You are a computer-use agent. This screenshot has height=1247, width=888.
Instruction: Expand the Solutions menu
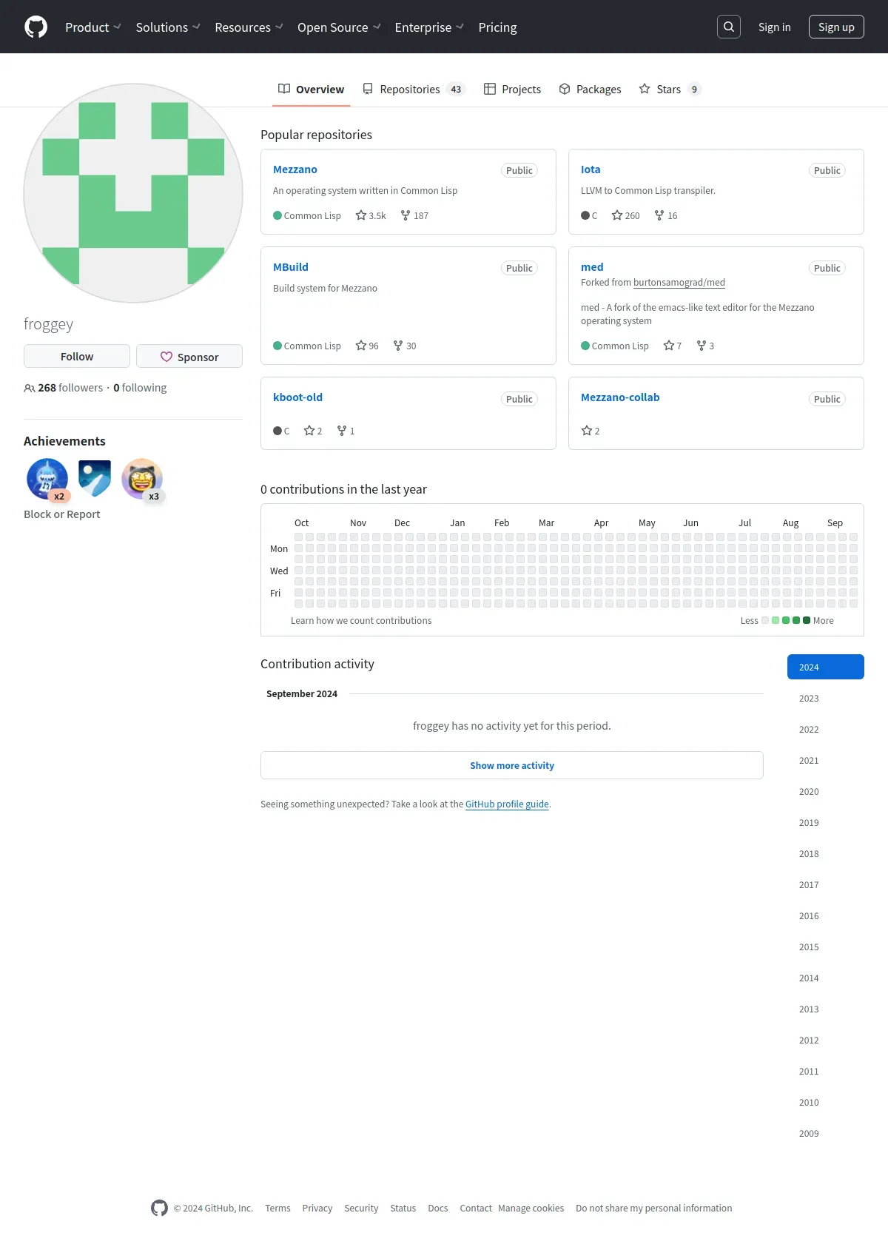(x=168, y=27)
